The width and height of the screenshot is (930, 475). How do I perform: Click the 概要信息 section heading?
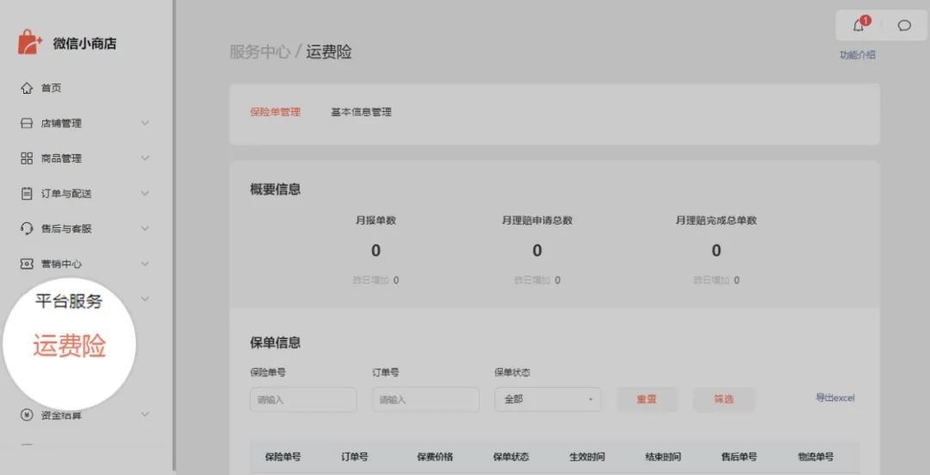(x=276, y=190)
